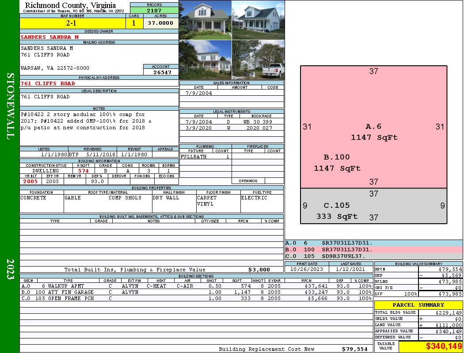The width and height of the screenshot is (464, 353).
Task: Open the top-left front view house photo
Action: (x=205, y=20)
